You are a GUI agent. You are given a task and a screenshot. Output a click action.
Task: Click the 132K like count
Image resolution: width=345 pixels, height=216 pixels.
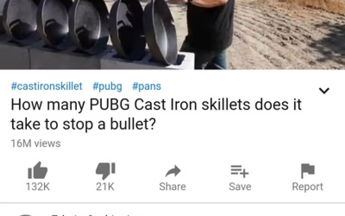pyautogui.click(x=38, y=187)
